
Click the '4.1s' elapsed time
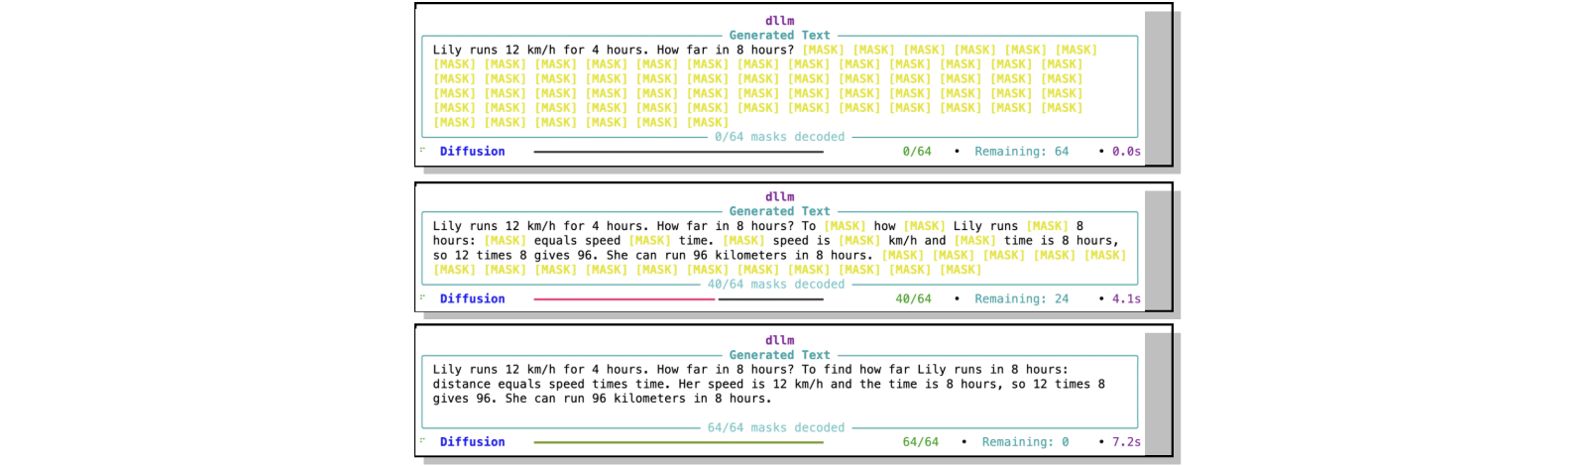[1126, 298]
